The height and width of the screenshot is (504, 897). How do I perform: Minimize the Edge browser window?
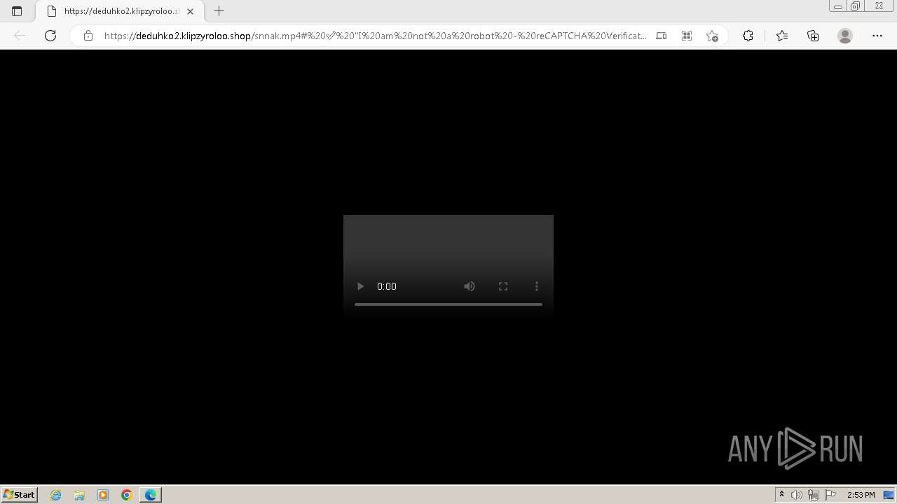[838, 6]
